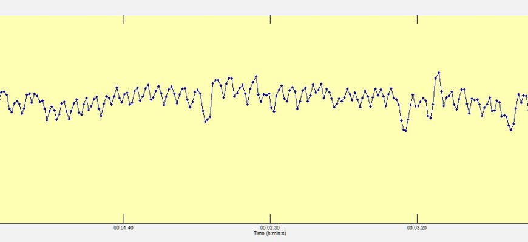Click top tick mark above 00:01:40
The width and height of the screenshot is (528, 242).
pyautogui.click(x=124, y=19)
